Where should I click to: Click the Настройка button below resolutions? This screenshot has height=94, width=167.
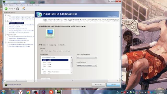pyautogui.click(x=45, y=79)
